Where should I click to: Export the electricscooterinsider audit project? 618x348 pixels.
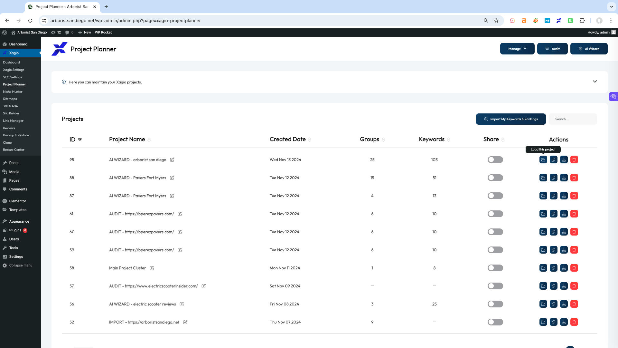click(564, 286)
